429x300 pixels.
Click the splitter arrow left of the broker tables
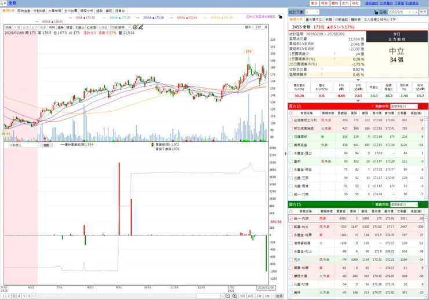286,153
